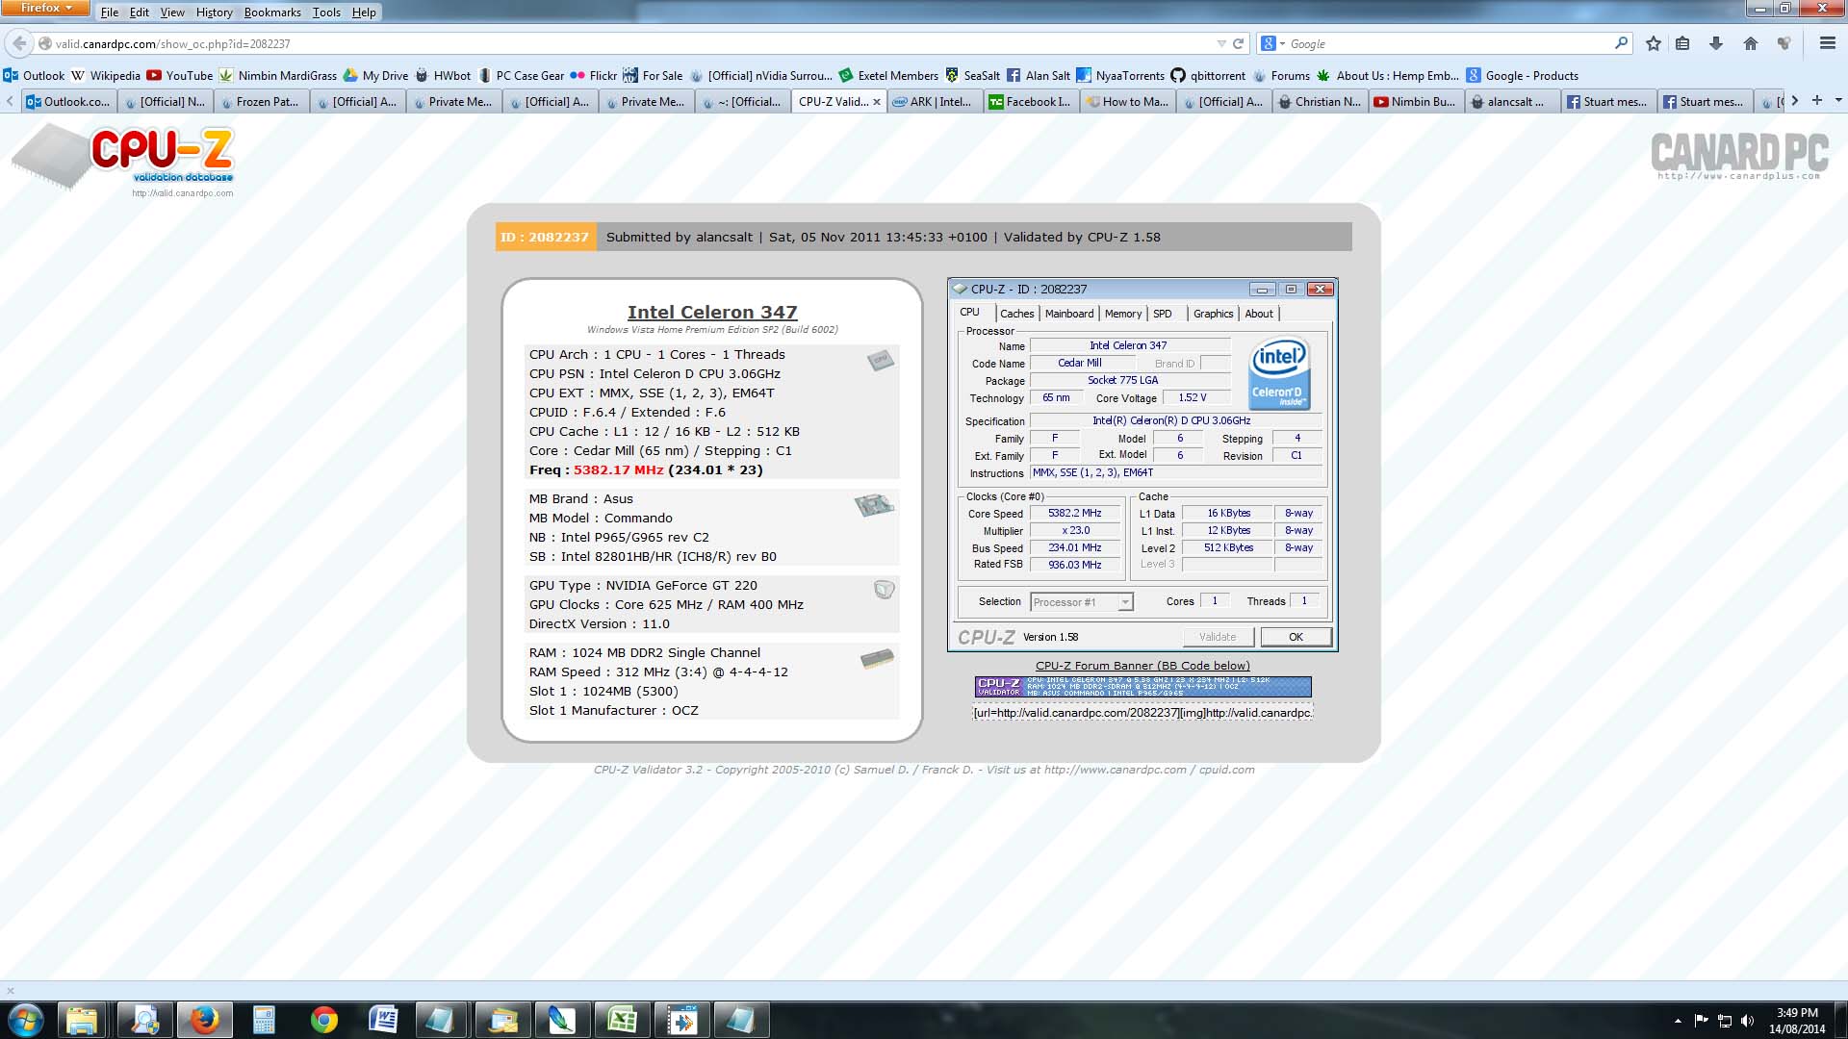Click the BB code text field

pyautogui.click(x=1142, y=712)
